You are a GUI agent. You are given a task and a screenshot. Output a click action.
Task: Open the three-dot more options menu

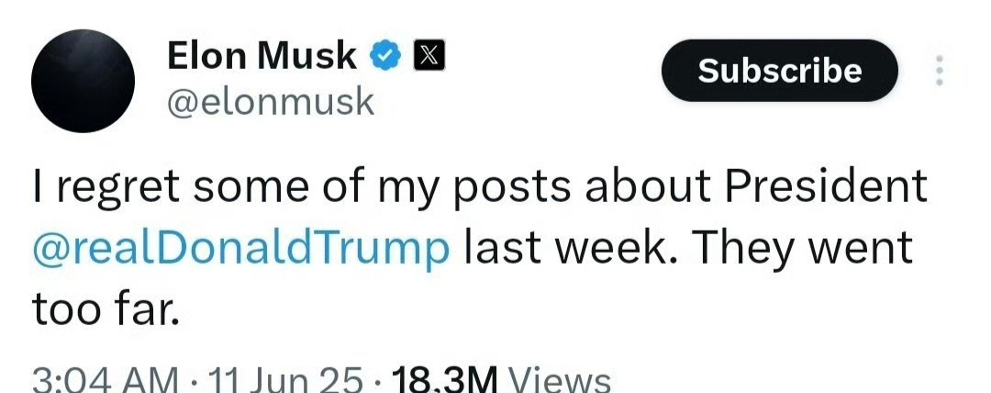(x=940, y=71)
